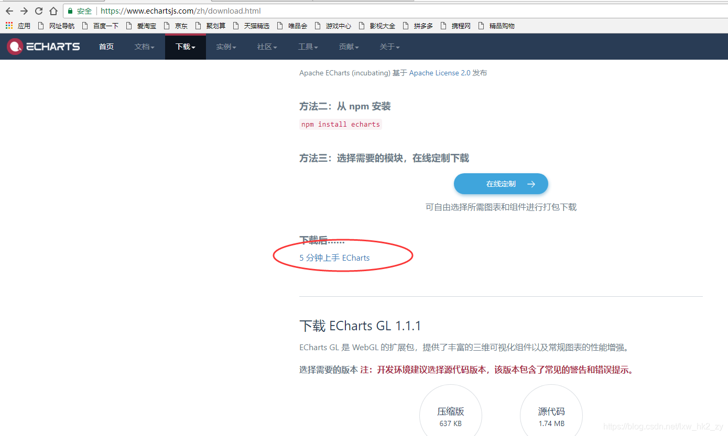Click the 在线定制 blue button
Image resolution: width=728 pixels, height=436 pixels.
pos(501,184)
